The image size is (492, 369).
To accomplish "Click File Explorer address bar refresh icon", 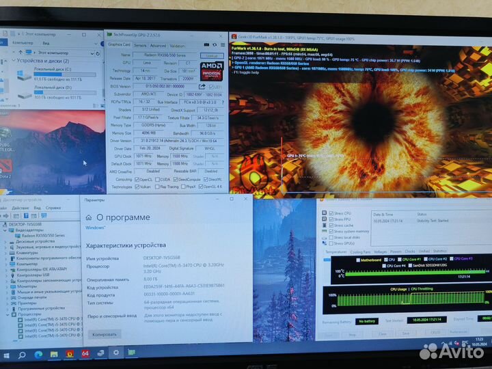I will tap(98, 53).
